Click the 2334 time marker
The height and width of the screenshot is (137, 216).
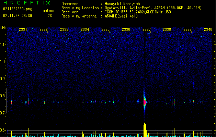point(85,29)
